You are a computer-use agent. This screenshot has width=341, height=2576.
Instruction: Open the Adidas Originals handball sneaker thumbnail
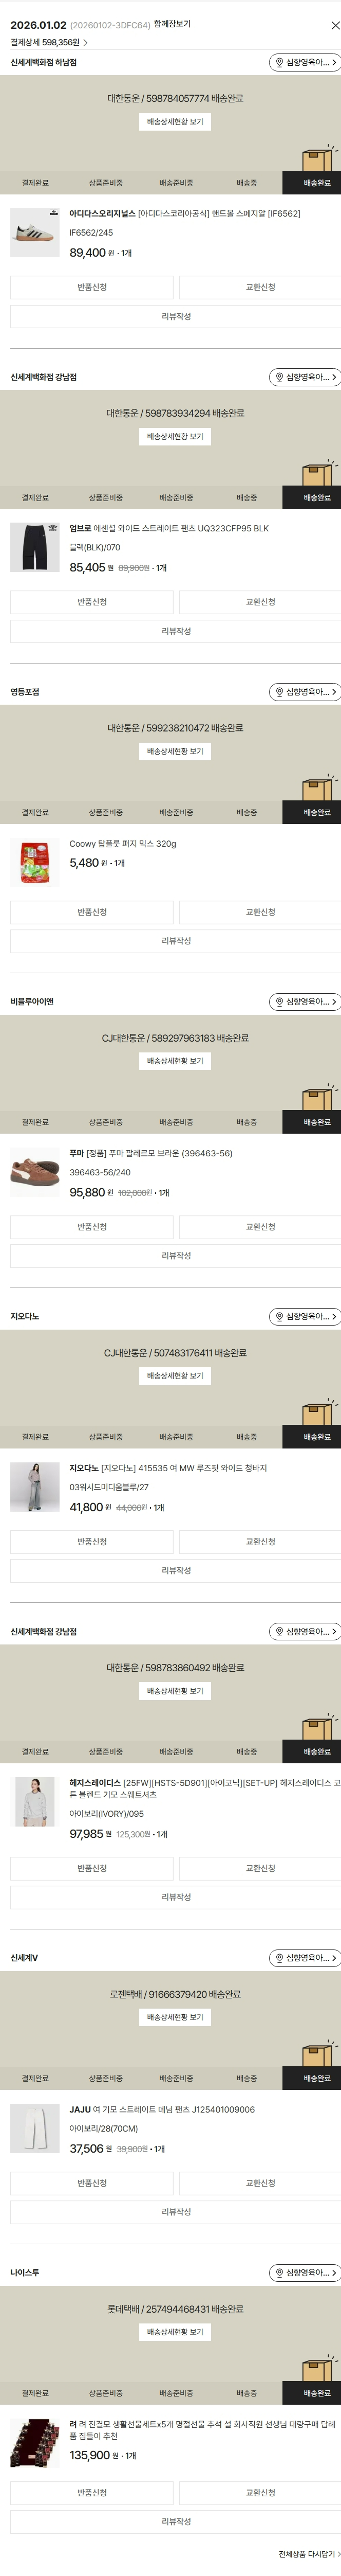(35, 233)
